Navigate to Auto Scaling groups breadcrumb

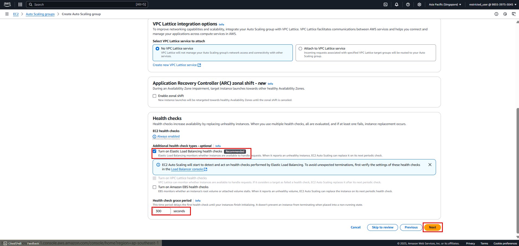[x=40, y=14]
